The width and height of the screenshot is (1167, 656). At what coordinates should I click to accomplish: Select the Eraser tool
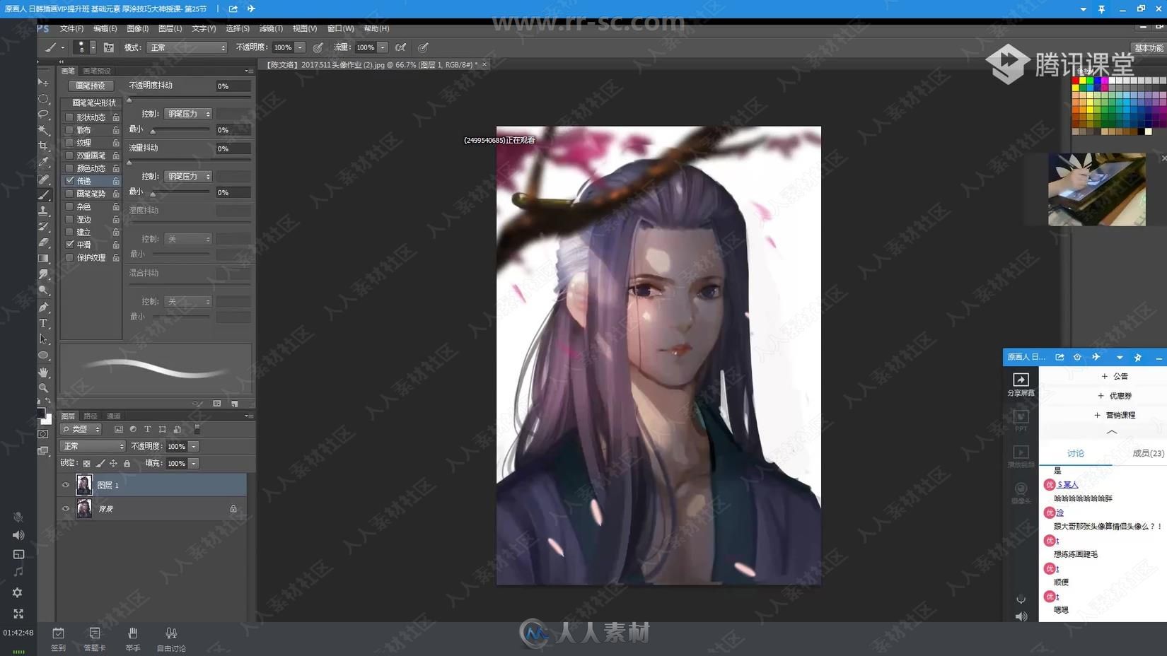(43, 242)
